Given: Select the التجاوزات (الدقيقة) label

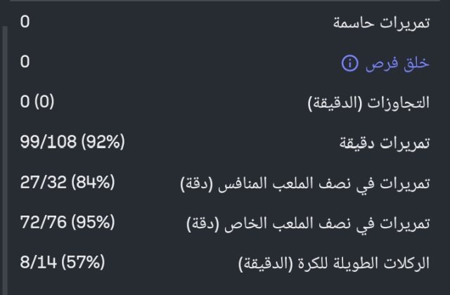Looking at the screenshot, I should (x=369, y=104).
